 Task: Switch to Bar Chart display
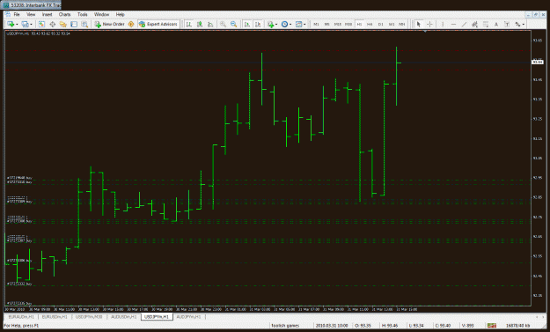189,24
